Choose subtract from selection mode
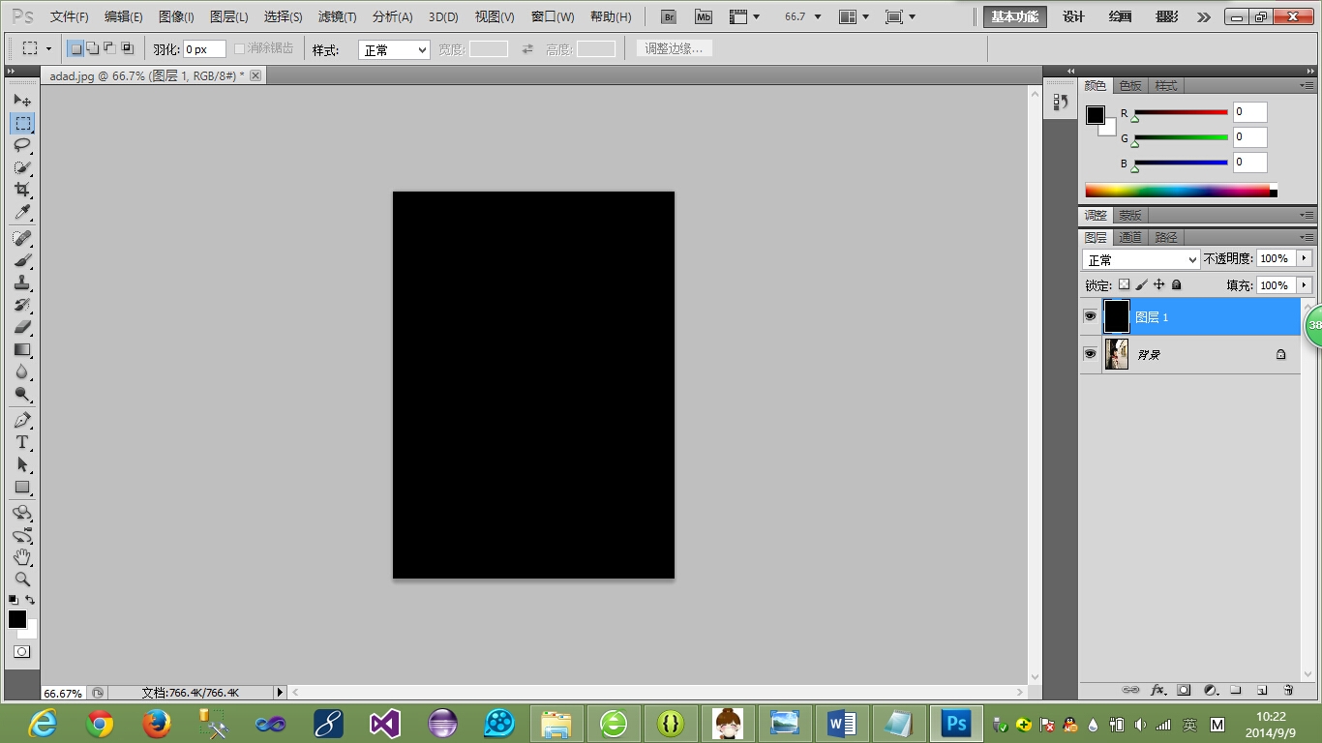Viewport: 1322px width, 743px height. [109, 48]
